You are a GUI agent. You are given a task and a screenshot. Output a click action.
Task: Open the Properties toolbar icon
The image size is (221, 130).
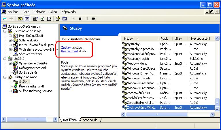pos(36,19)
